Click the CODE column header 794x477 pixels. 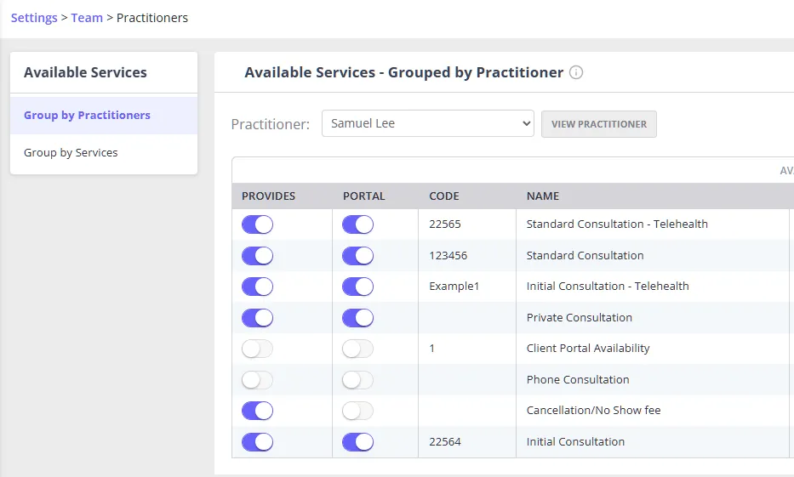pos(444,196)
